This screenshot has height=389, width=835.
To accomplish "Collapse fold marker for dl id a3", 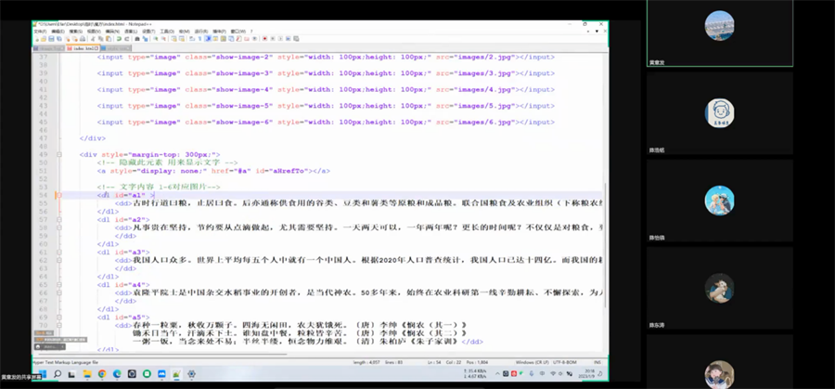I will pyautogui.click(x=58, y=252).
